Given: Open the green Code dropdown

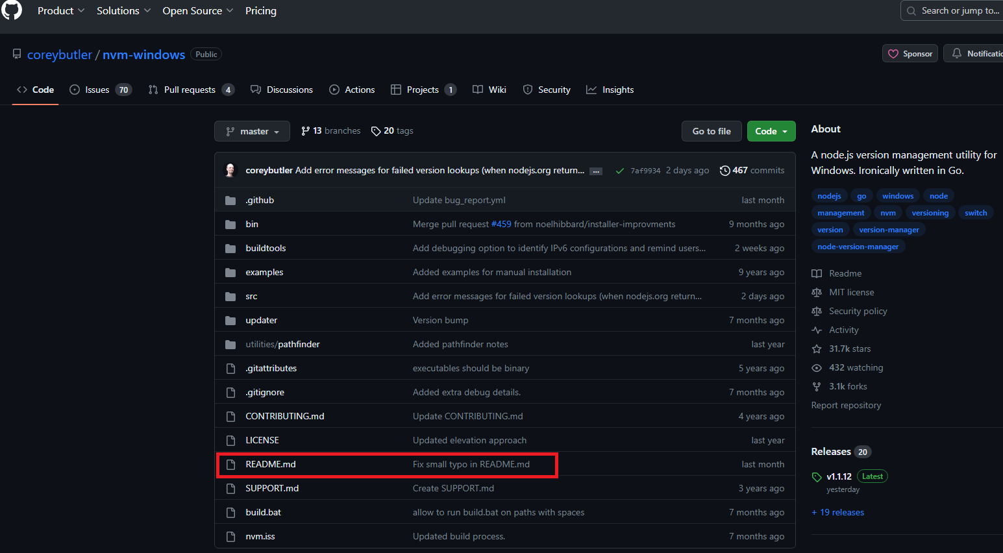Looking at the screenshot, I should tap(771, 131).
